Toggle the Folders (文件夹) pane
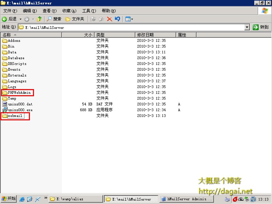The height and width of the screenshot is (204, 272). point(74,19)
